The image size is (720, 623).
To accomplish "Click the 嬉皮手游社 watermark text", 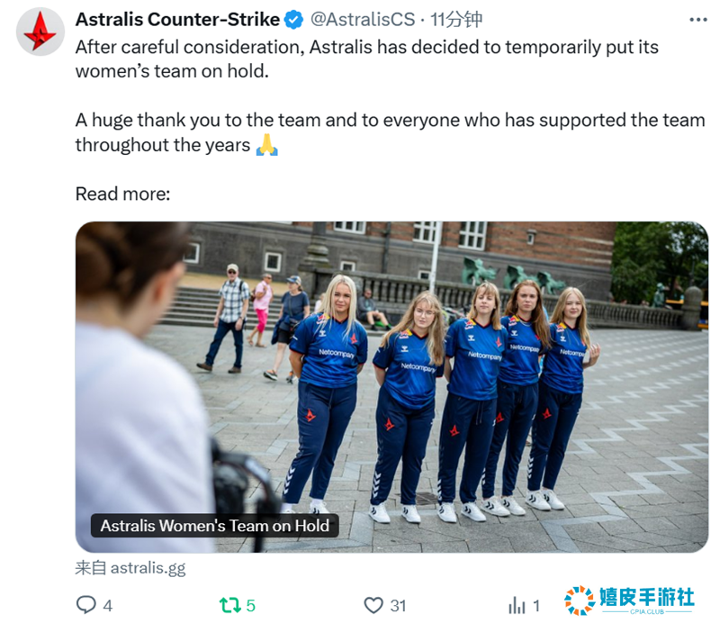I will pos(646,597).
